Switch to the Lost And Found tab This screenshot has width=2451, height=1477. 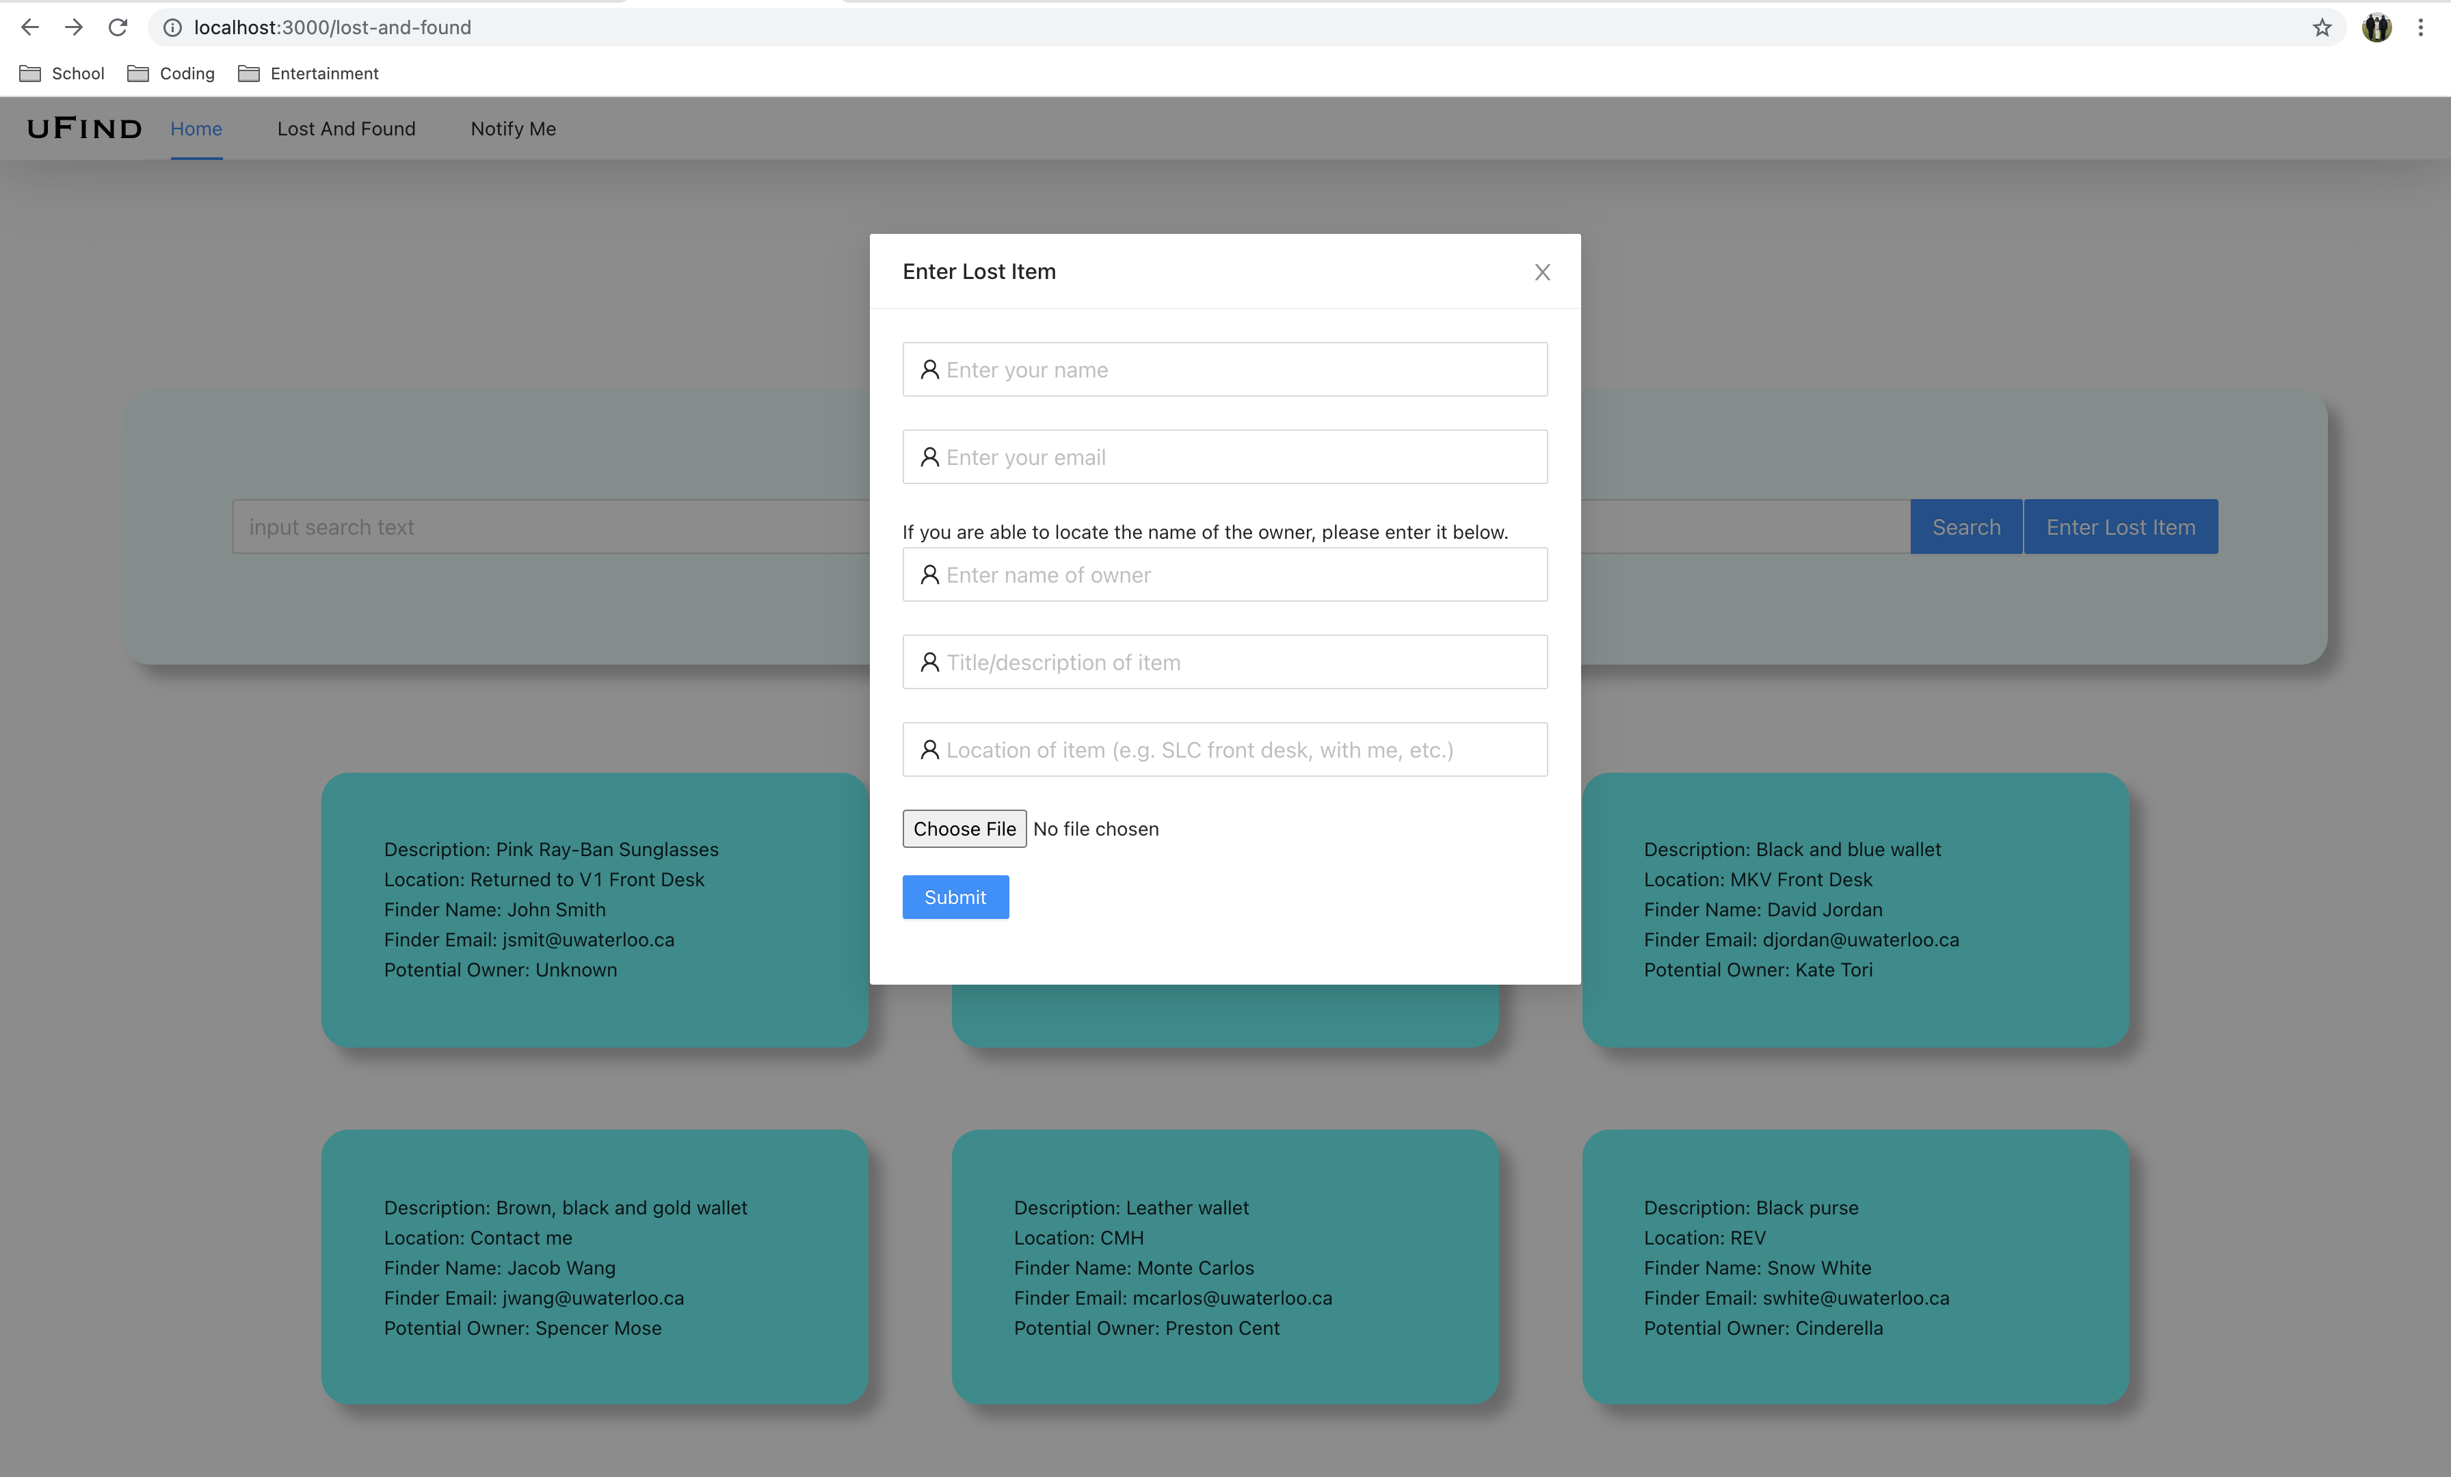point(346,129)
